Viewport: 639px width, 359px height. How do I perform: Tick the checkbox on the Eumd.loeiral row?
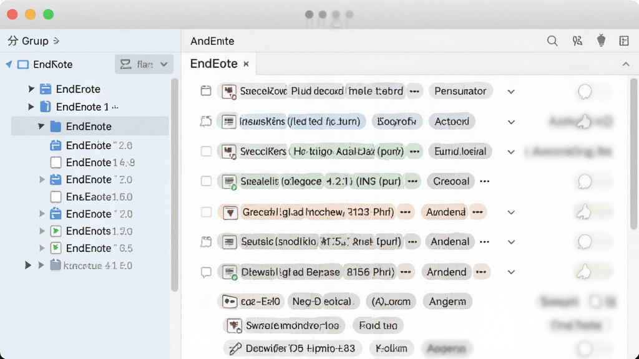coord(206,151)
